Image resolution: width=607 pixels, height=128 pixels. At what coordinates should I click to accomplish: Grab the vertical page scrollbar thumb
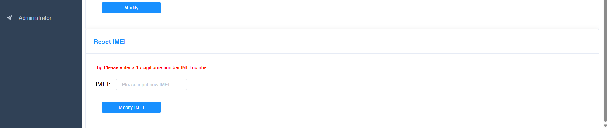(x=605, y=60)
